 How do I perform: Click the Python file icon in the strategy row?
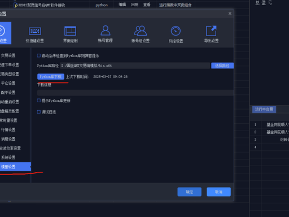point(16,5)
